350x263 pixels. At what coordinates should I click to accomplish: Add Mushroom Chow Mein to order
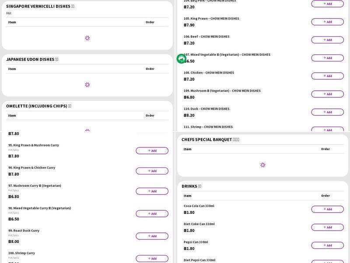[x=327, y=94]
